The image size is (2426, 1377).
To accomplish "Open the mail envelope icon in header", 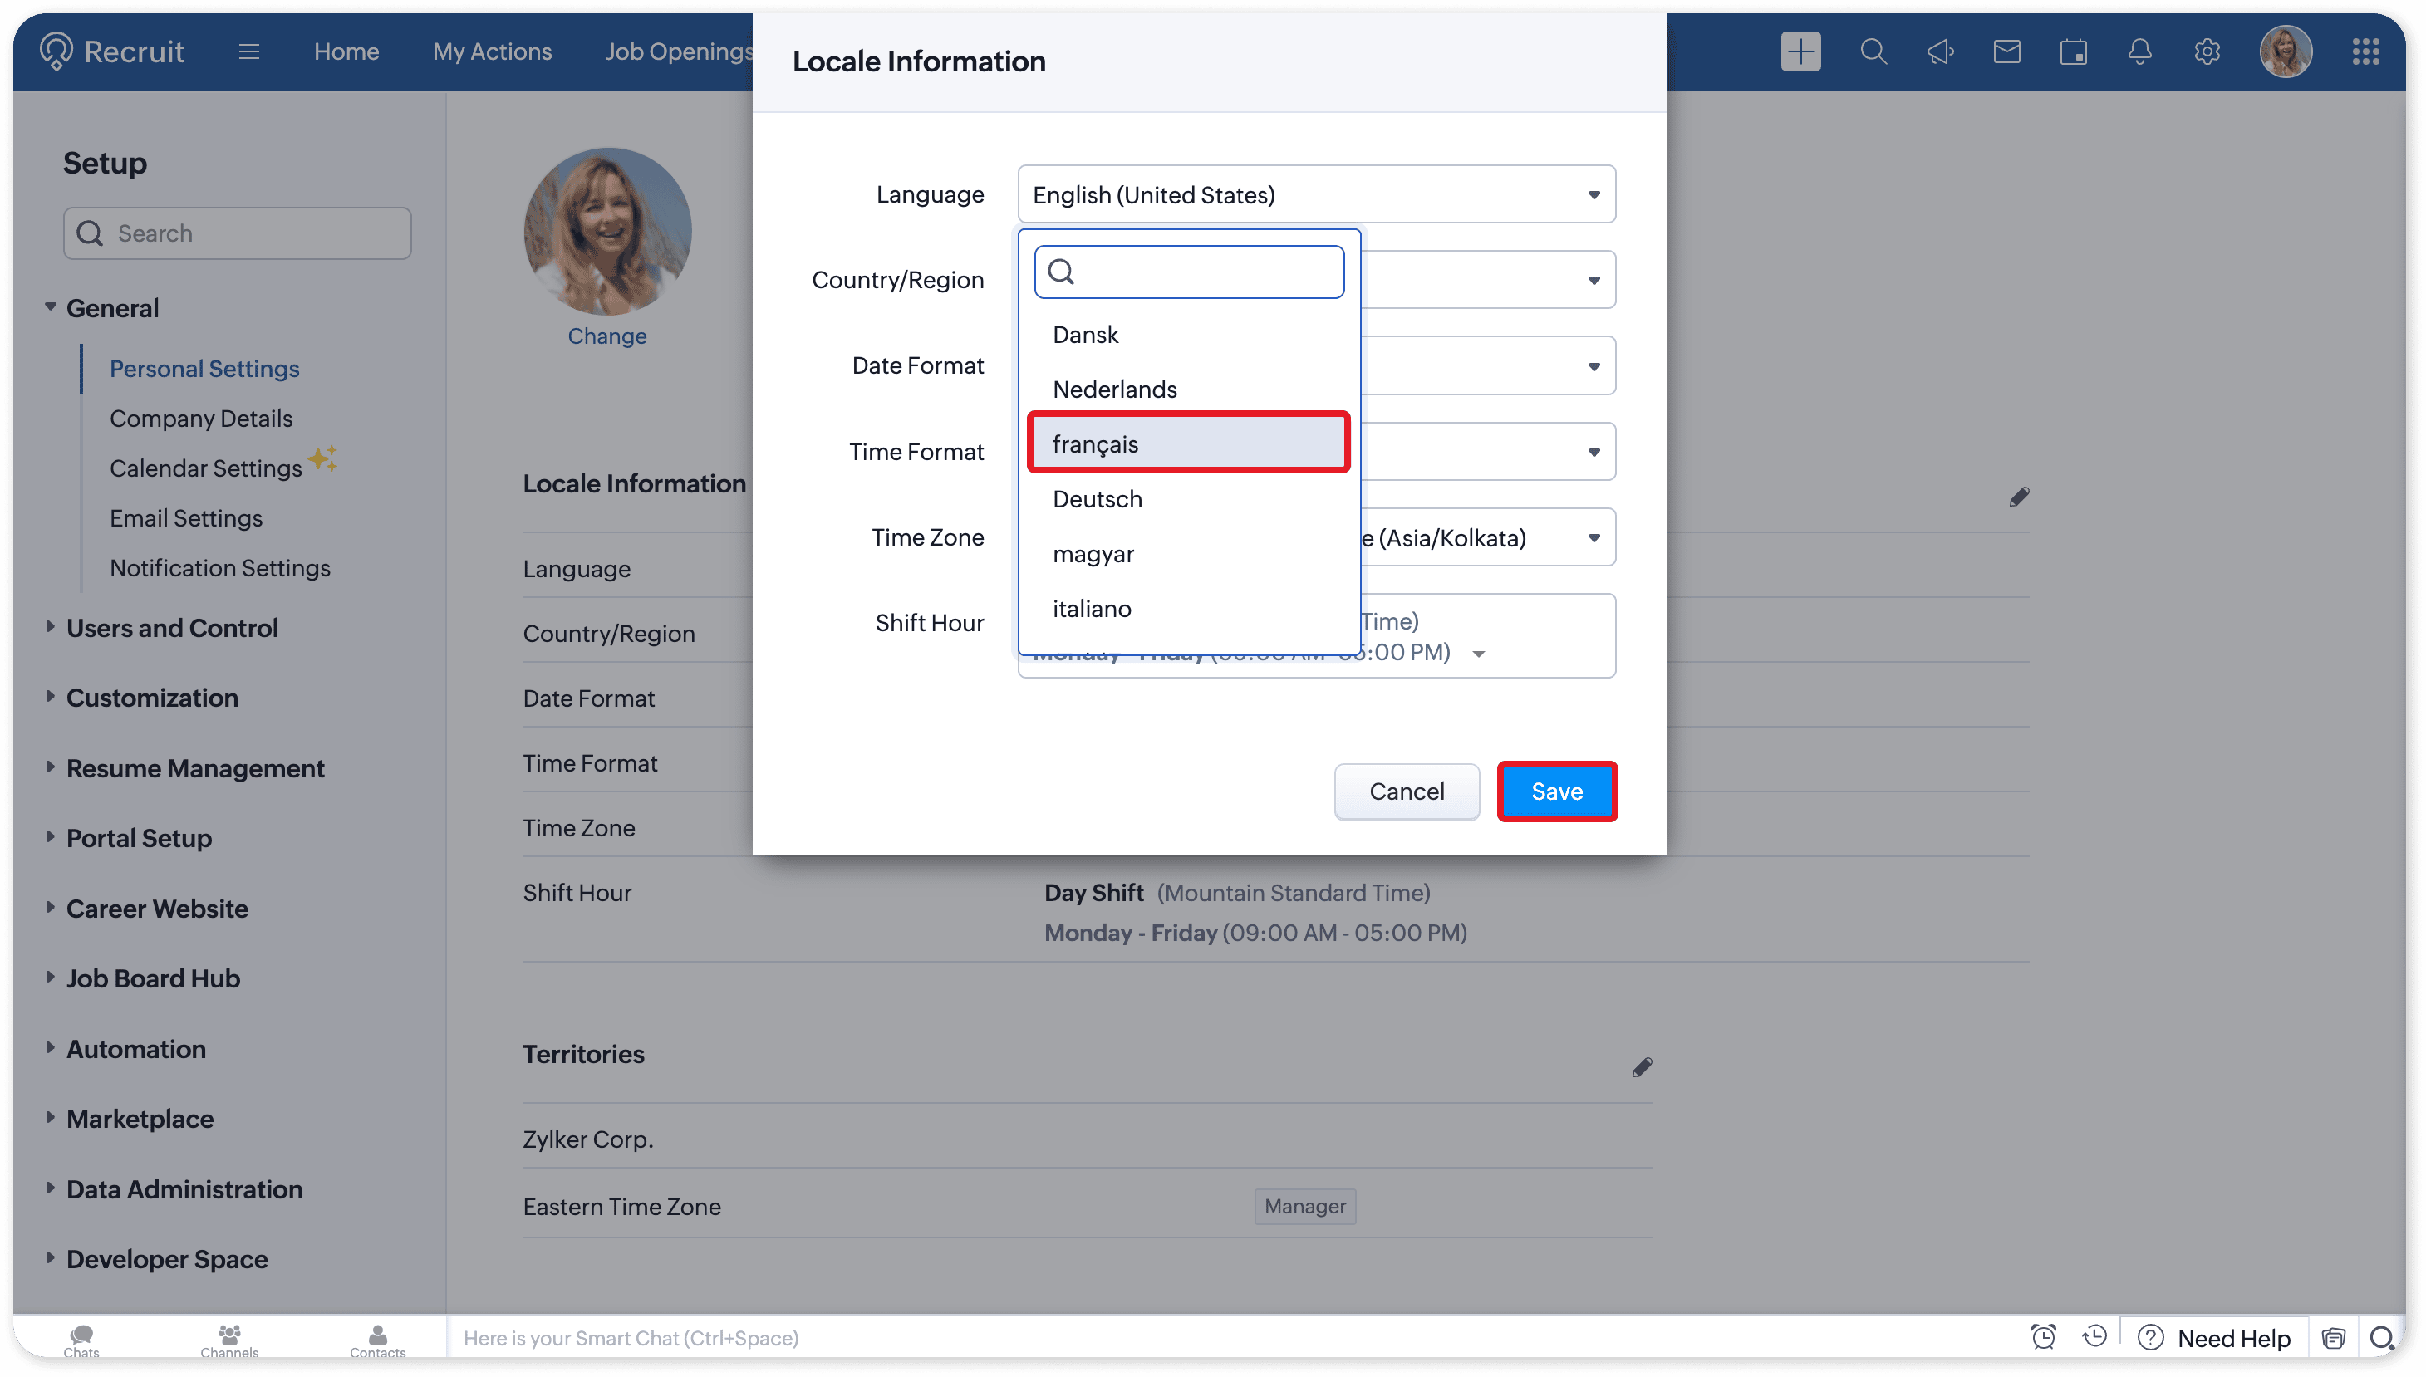I will click(2006, 51).
